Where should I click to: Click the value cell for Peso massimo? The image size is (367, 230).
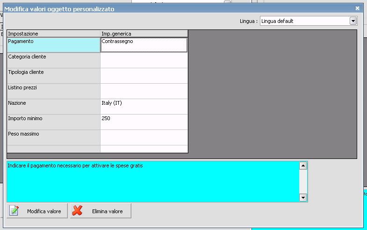point(144,137)
